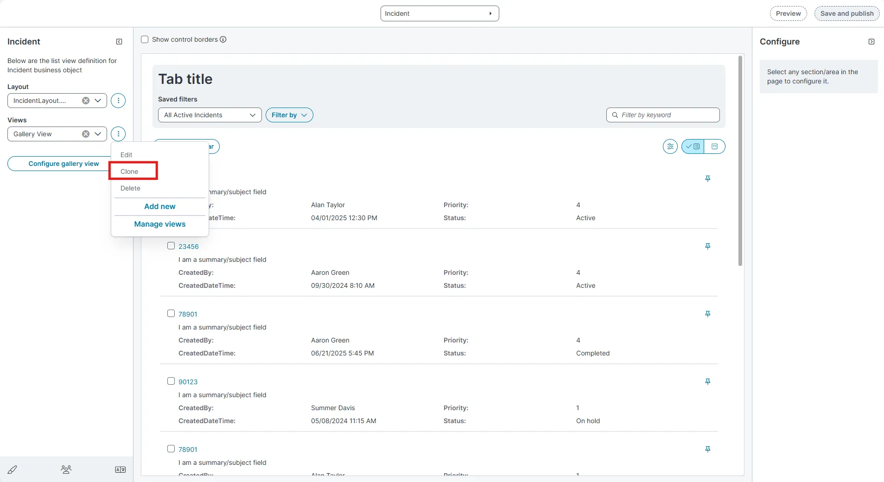This screenshot has width=884, height=482.
Task: Click Configure gallery view button
Action: pos(64,164)
